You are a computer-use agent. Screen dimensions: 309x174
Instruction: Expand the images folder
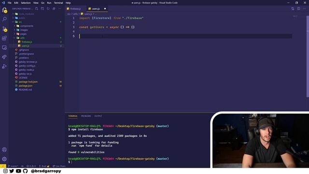pyautogui.click(x=24, y=30)
